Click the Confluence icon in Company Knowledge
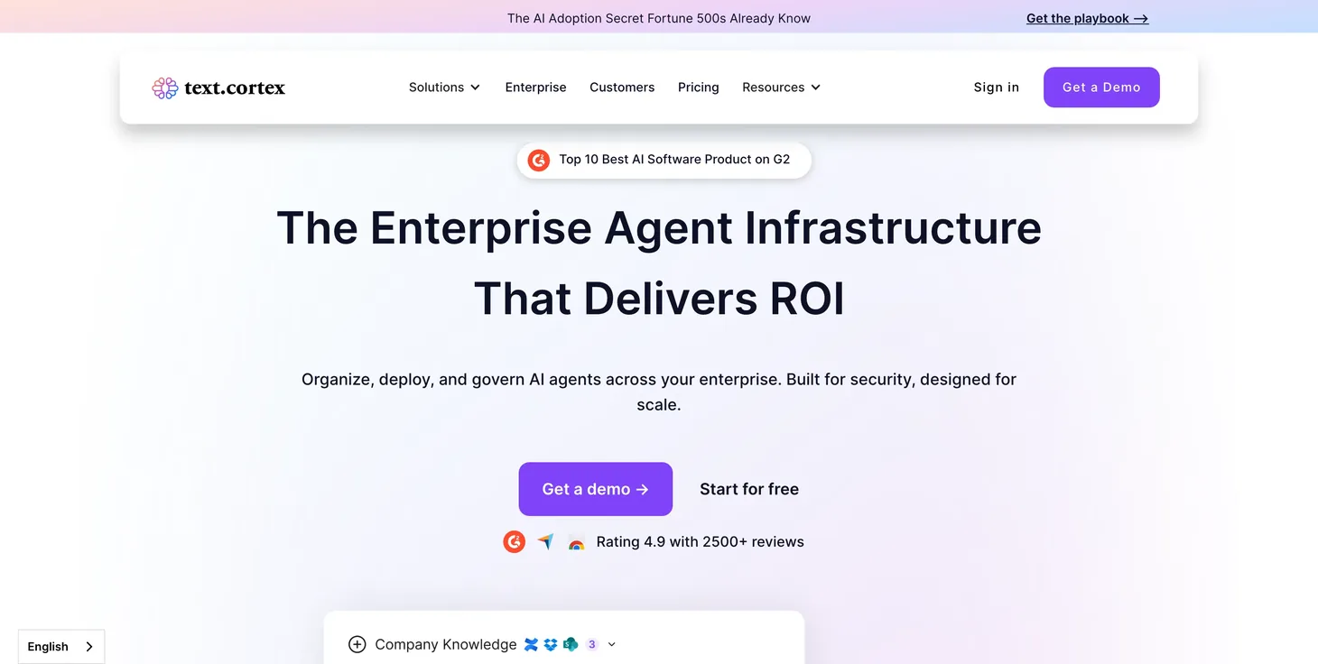Viewport: 1318px width, 664px height. point(531,644)
